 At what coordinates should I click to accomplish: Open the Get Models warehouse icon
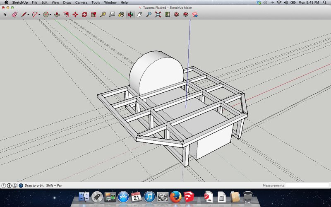pyautogui.click(x=177, y=14)
